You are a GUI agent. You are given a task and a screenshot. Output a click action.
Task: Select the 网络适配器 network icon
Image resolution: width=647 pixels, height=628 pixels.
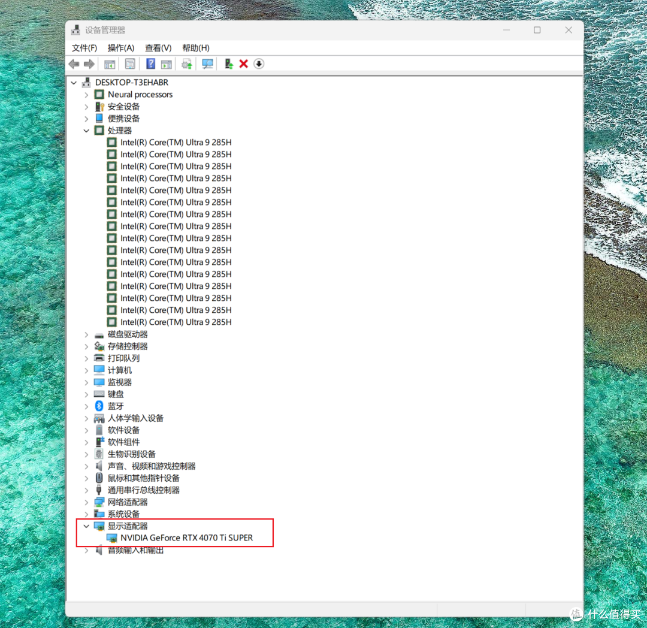[x=99, y=502]
